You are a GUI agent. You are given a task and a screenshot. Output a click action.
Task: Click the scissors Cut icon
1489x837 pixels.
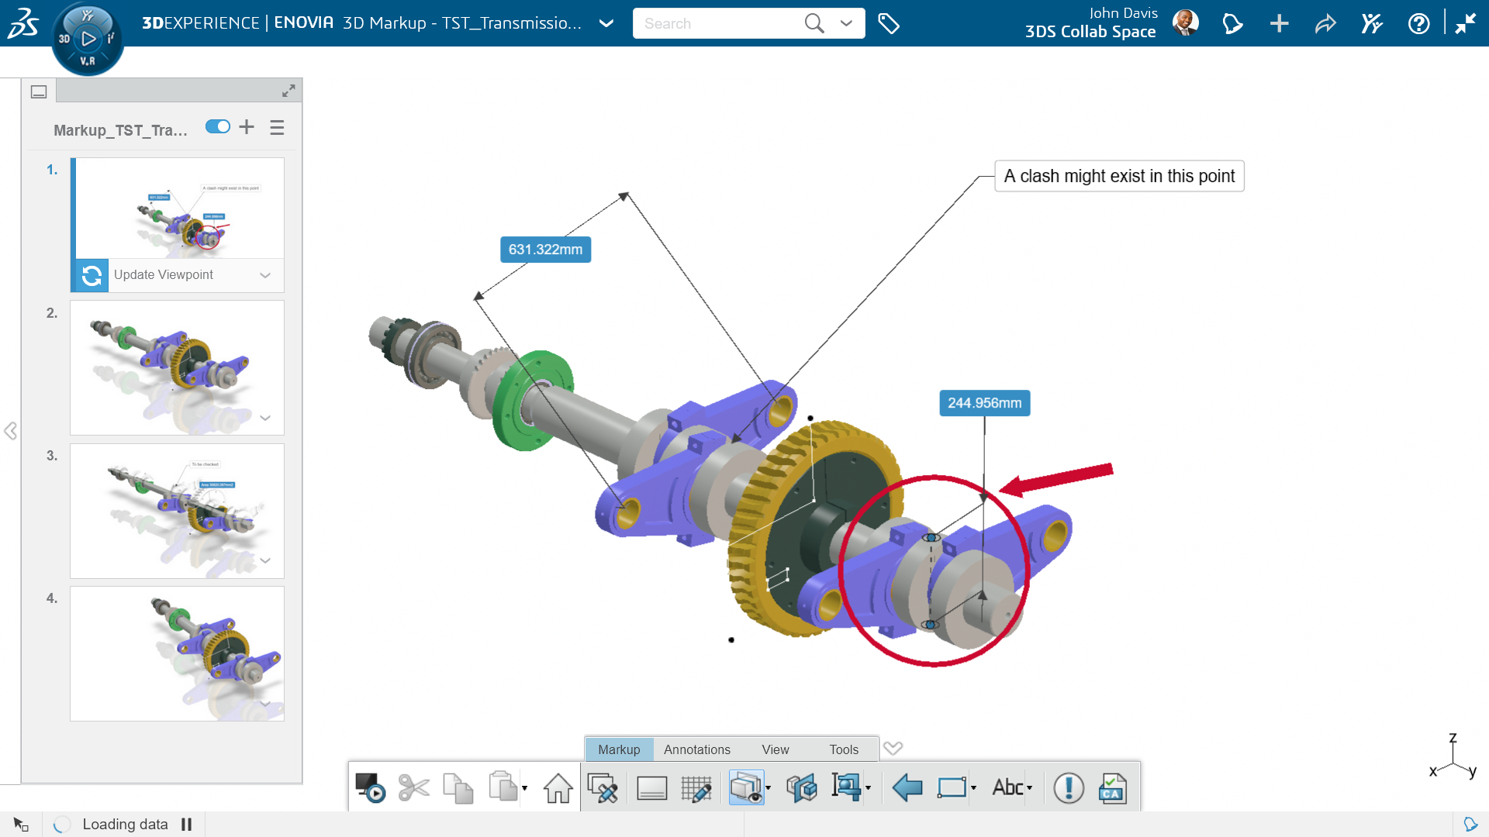coord(413,788)
